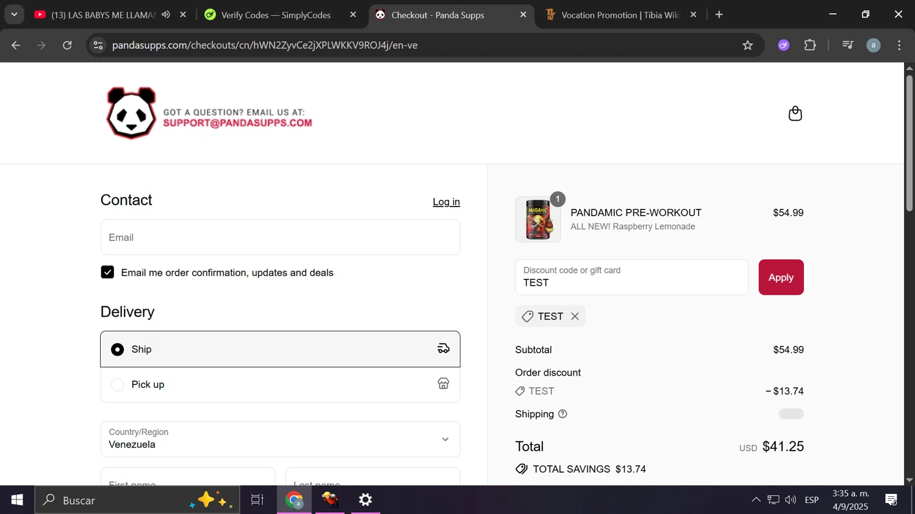915x514 pixels.
Task: Close the Checkout Panda Supps tab
Action: (523, 15)
